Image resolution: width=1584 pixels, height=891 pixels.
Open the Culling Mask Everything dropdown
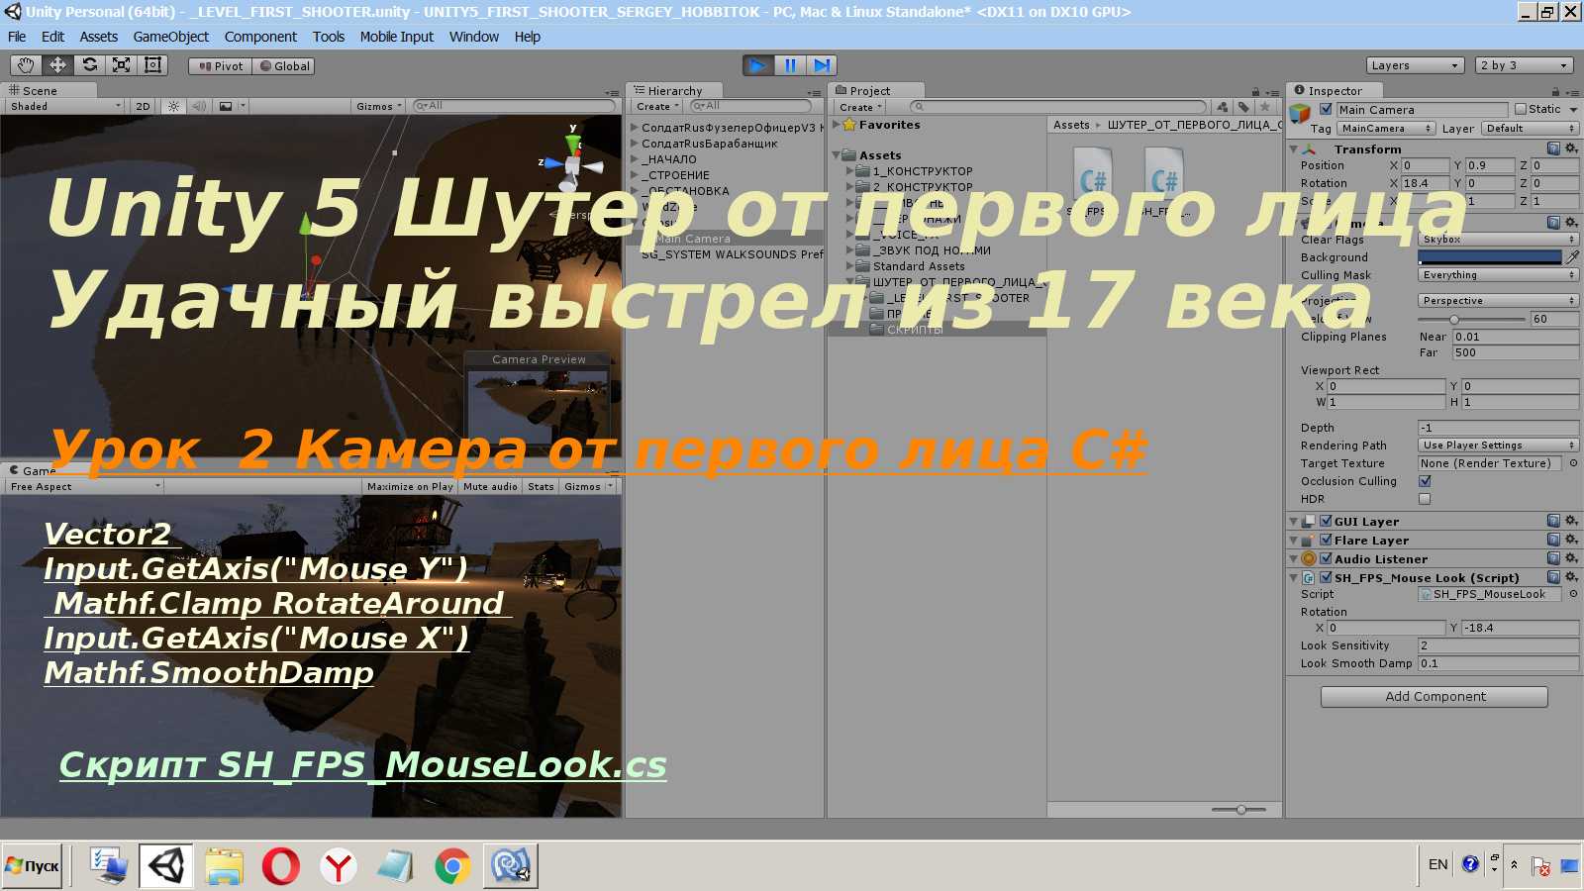[1497, 274]
